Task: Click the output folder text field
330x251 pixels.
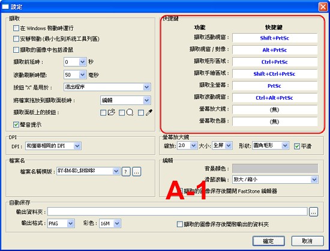Action: [178, 211]
